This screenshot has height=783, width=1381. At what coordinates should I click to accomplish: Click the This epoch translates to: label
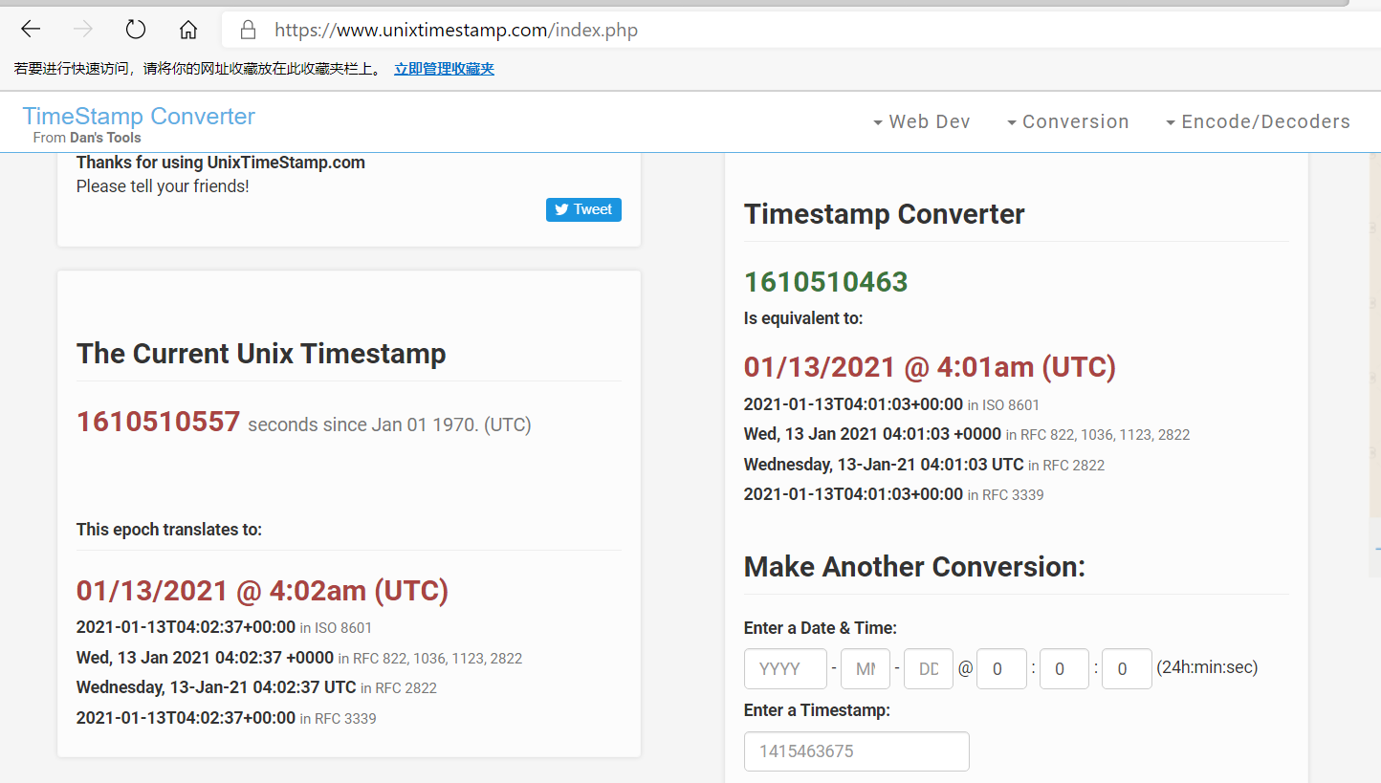pos(169,530)
